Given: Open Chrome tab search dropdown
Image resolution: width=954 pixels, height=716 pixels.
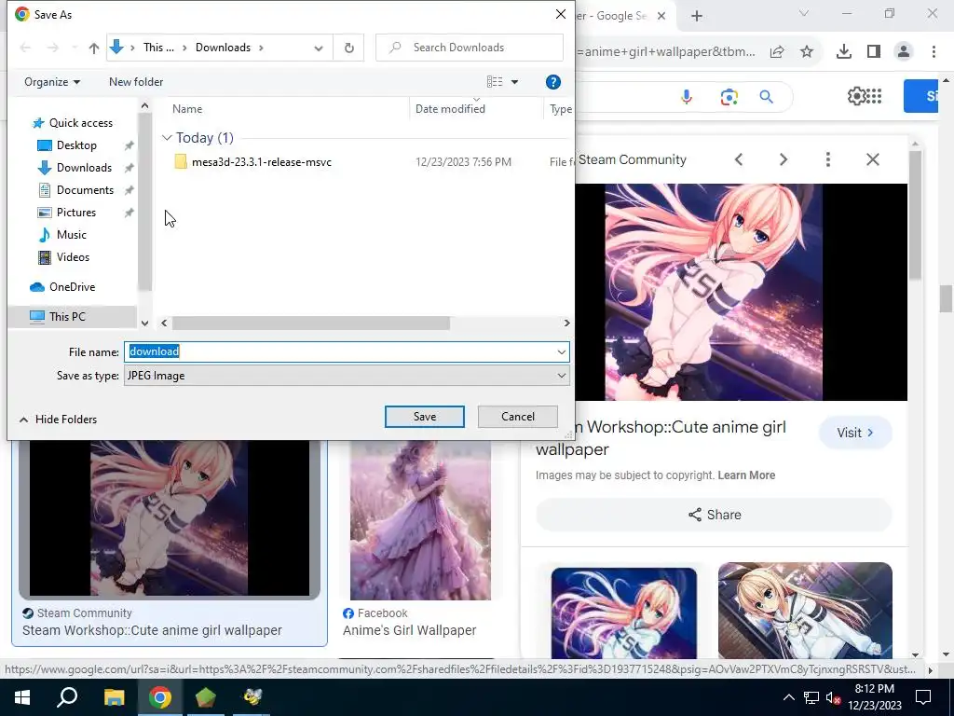Looking at the screenshot, I should coord(804,13).
